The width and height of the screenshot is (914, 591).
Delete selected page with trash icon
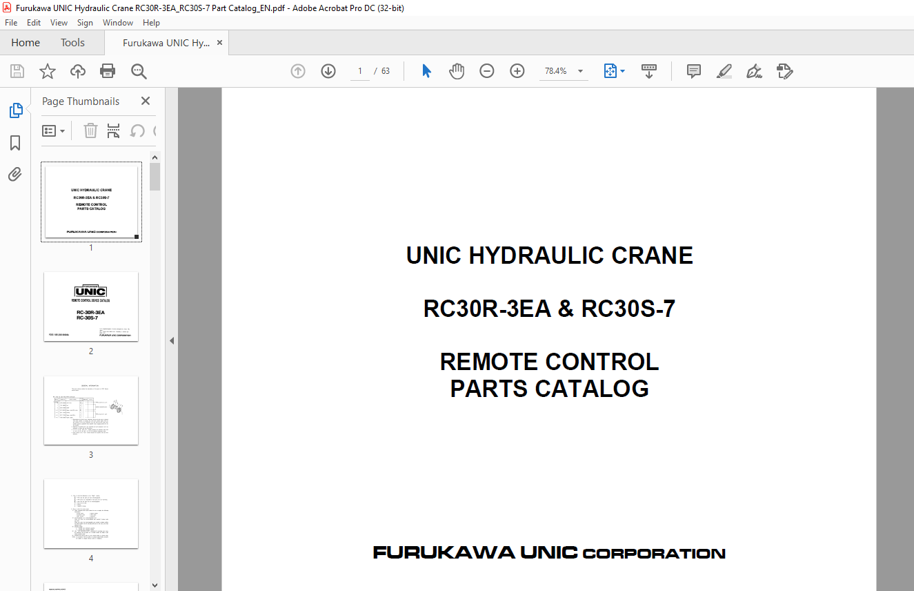pos(90,130)
